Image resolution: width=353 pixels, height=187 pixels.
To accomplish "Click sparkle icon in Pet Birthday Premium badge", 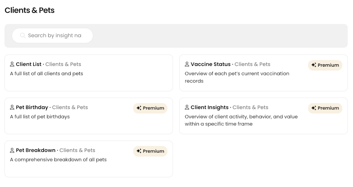I will click(139, 108).
